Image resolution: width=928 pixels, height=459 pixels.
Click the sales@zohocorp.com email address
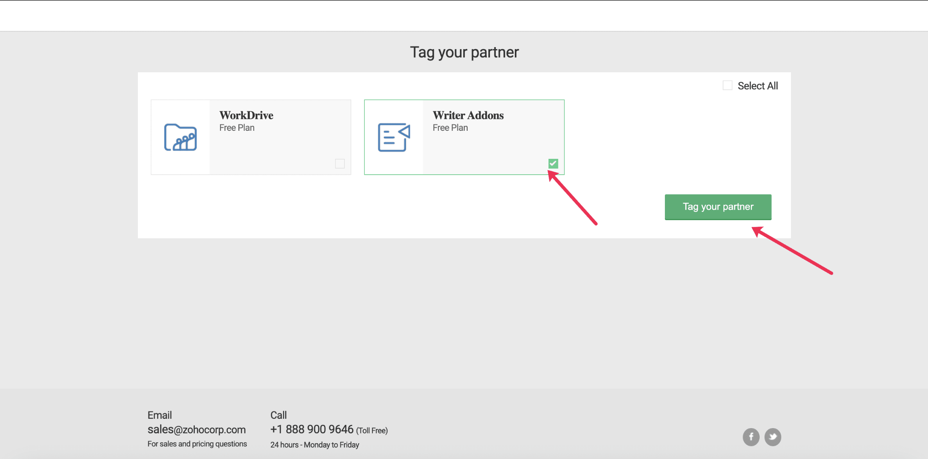(x=196, y=429)
